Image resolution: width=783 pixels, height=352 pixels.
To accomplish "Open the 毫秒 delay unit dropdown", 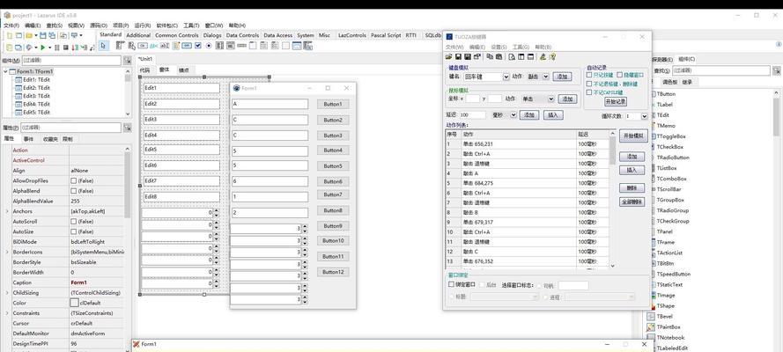I will (513, 115).
